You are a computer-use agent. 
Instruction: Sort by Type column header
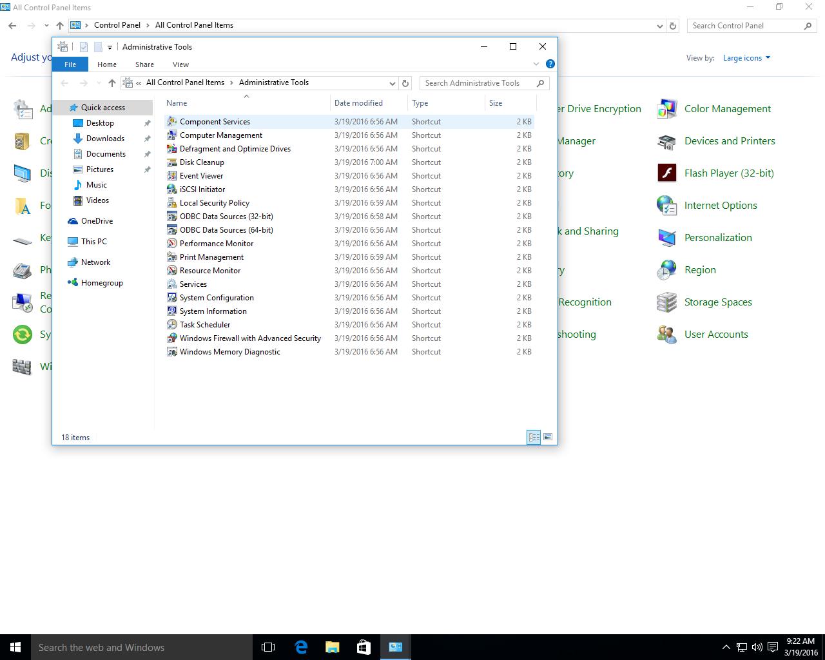point(446,103)
